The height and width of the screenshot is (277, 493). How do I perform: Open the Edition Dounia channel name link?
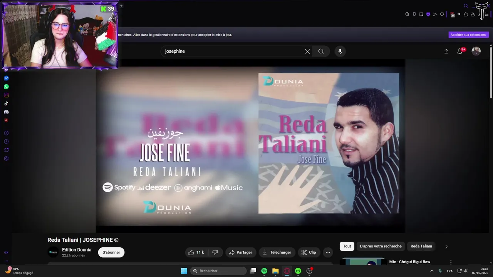tap(77, 250)
